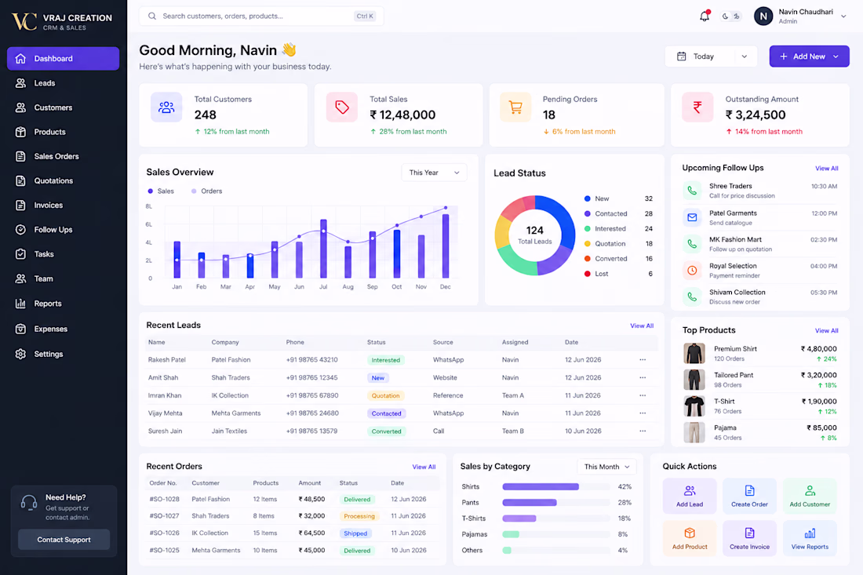Open more options for Imran Khan lead
Viewport: 863px width, 575px height.
(x=643, y=395)
